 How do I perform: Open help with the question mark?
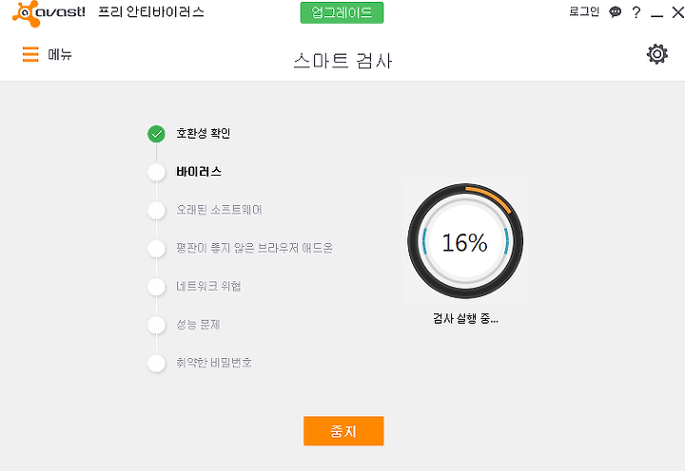pos(636,12)
